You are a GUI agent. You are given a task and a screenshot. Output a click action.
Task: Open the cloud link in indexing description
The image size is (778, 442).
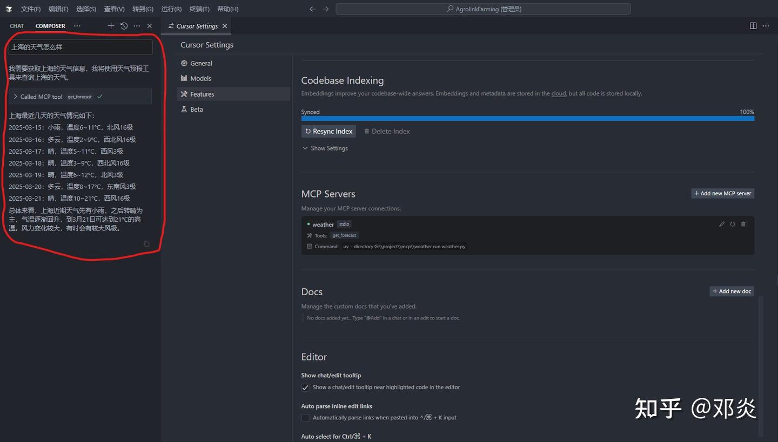coord(558,93)
